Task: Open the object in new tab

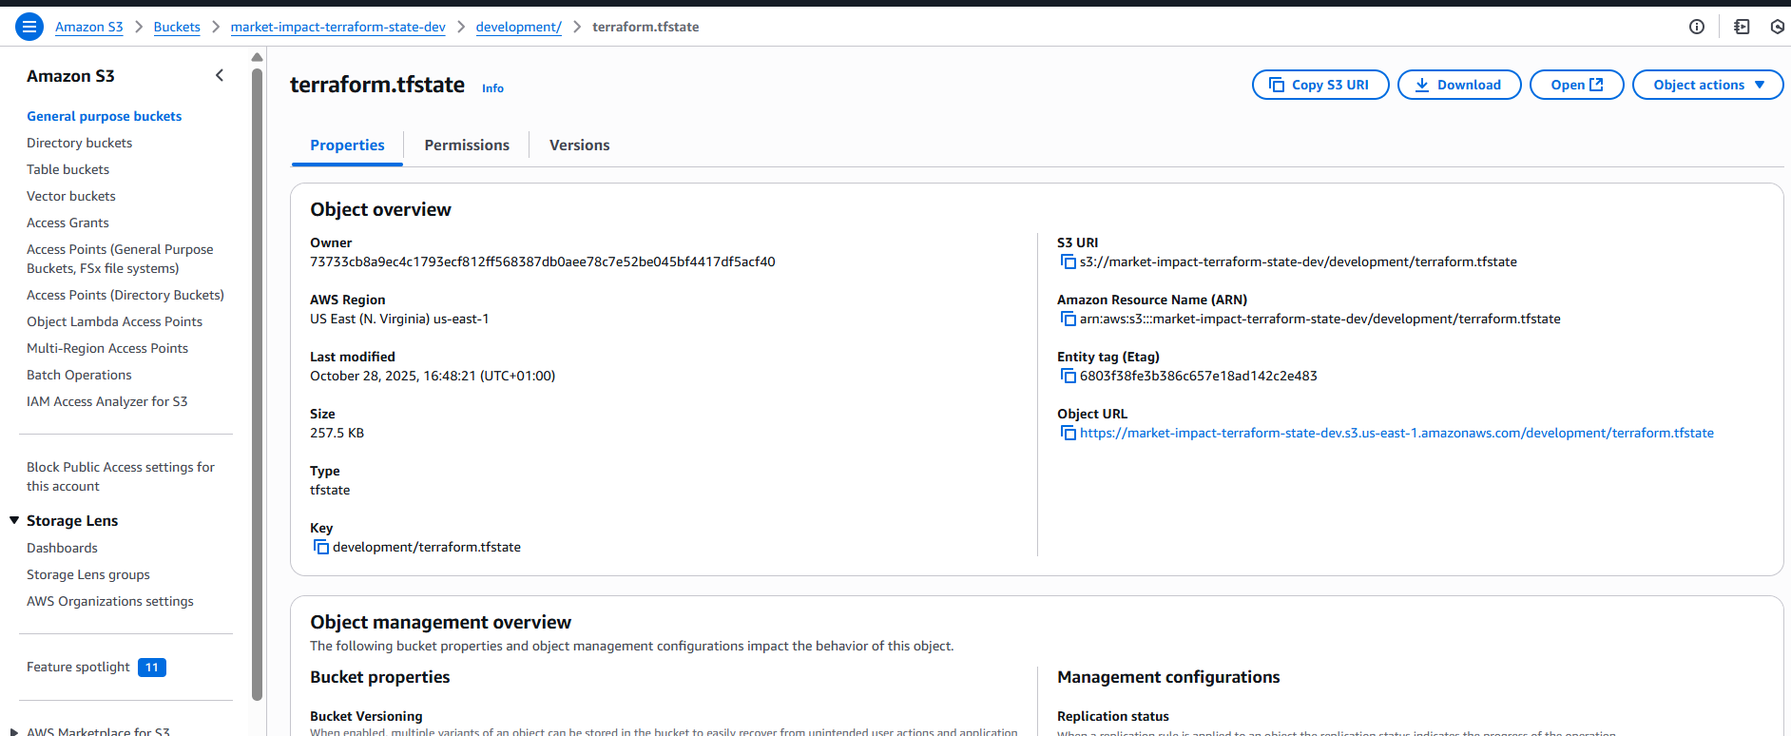Action: 1576,85
